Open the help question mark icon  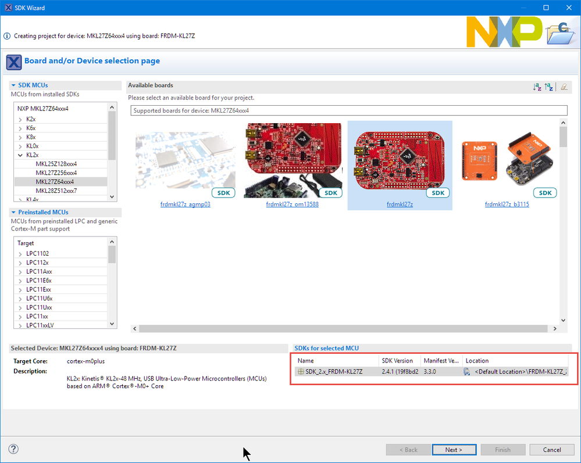point(13,449)
